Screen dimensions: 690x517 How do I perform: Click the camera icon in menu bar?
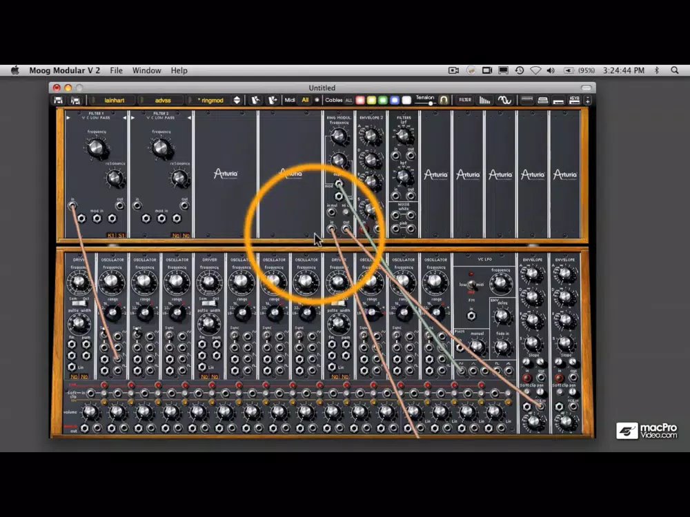pos(454,70)
